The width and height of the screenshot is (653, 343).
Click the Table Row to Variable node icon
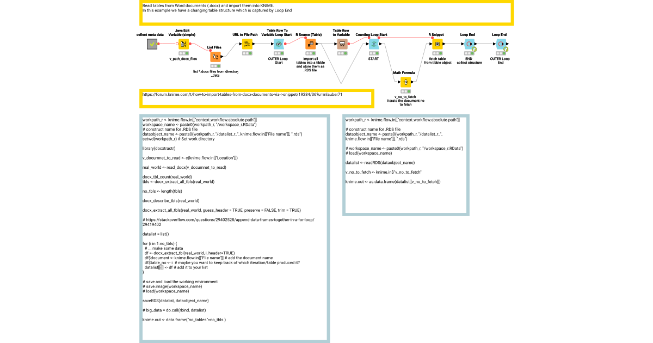point(342,45)
